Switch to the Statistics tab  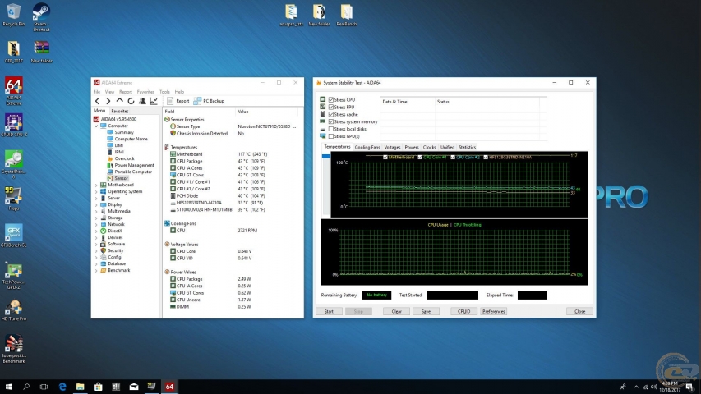pyautogui.click(x=467, y=147)
